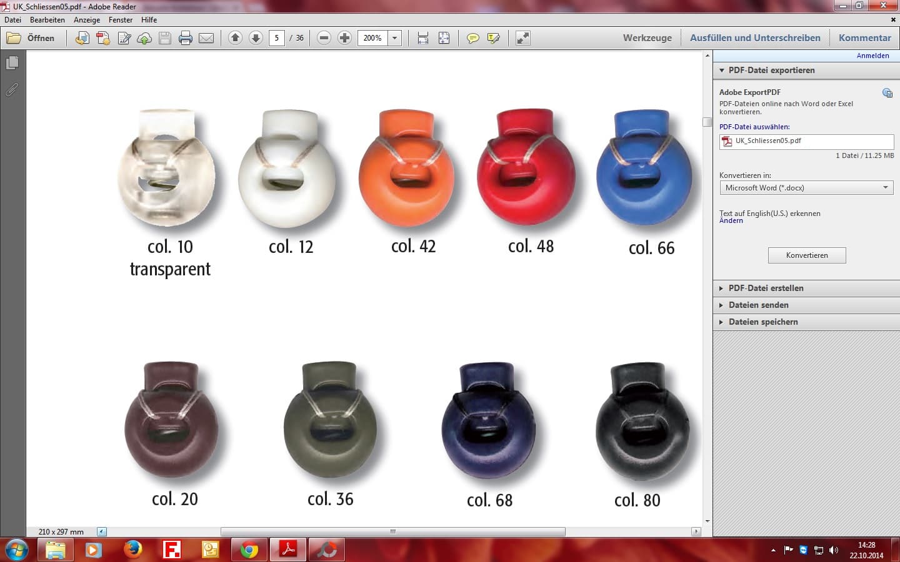Zoom in with the plus icon
Screen dimensions: 900x562
click(x=344, y=38)
